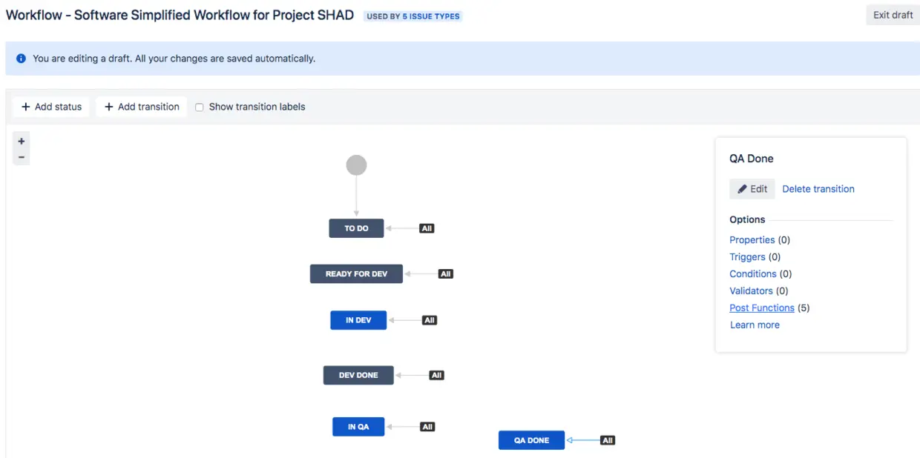Viewport: 920px width, 458px height.
Task: Enable the Show transition labels checkbox
Action: 199,107
